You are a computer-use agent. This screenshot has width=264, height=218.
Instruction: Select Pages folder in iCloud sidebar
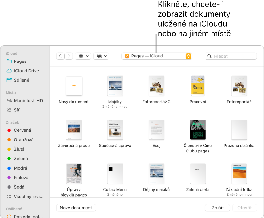(16, 61)
